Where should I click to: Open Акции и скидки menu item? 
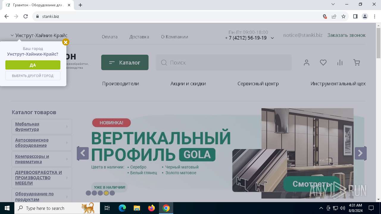click(188, 84)
